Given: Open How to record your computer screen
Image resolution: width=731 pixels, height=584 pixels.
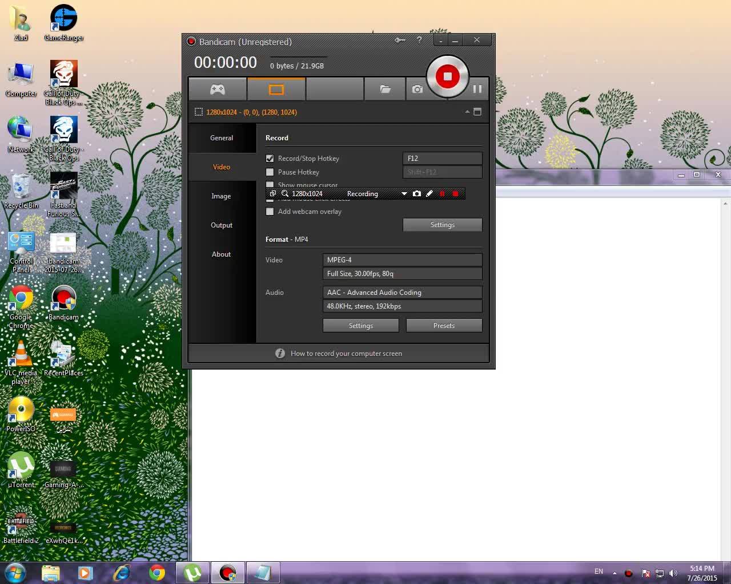Looking at the screenshot, I should point(346,354).
